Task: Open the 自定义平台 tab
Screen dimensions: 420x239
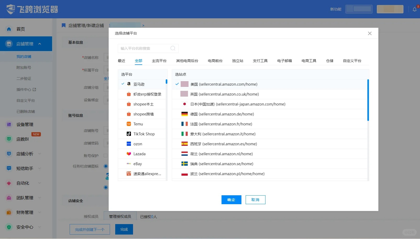Action: [x=352, y=61]
